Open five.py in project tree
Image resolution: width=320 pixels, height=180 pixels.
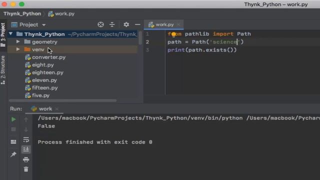coord(40,95)
